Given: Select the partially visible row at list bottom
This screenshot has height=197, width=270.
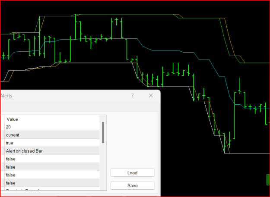Looking at the screenshot, I should click(x=52, y=188).
